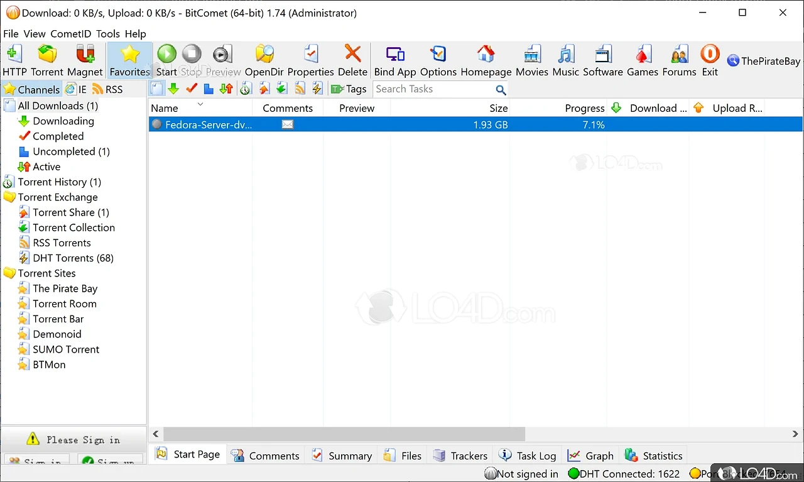Click the HTTP download toolbar icon

click(14, 60)
